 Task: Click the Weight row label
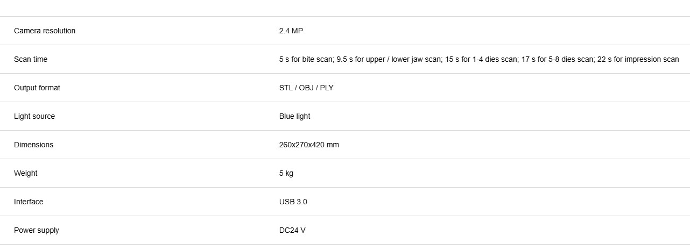click(x=26, y=174)
